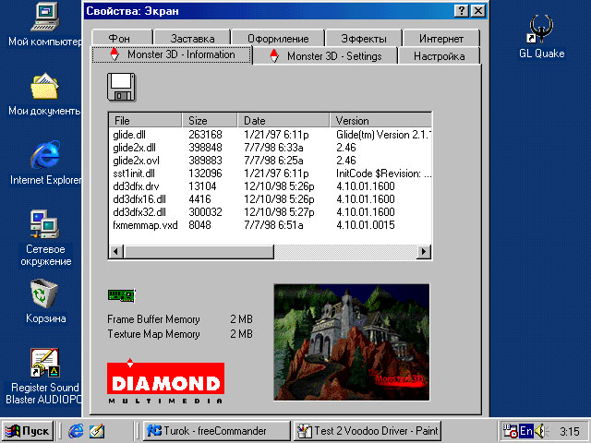Viewport: 591px width, 443px height.
Task: Click the size value 398848
Action: point(205,148)
